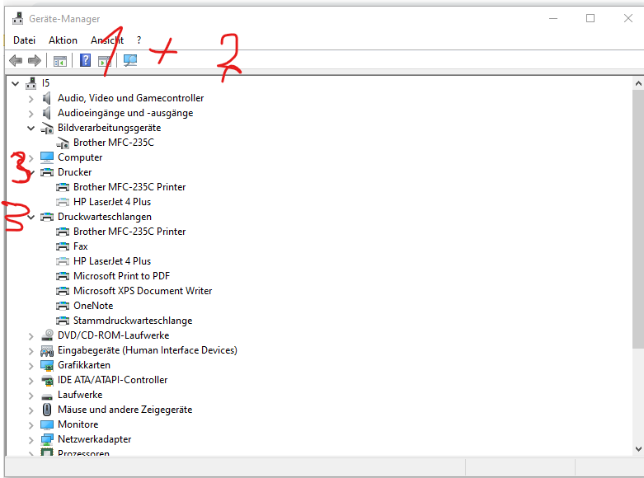The image size is (644, 478).
Task: Open the Aktion menu
Action: (x=63, y=40)
